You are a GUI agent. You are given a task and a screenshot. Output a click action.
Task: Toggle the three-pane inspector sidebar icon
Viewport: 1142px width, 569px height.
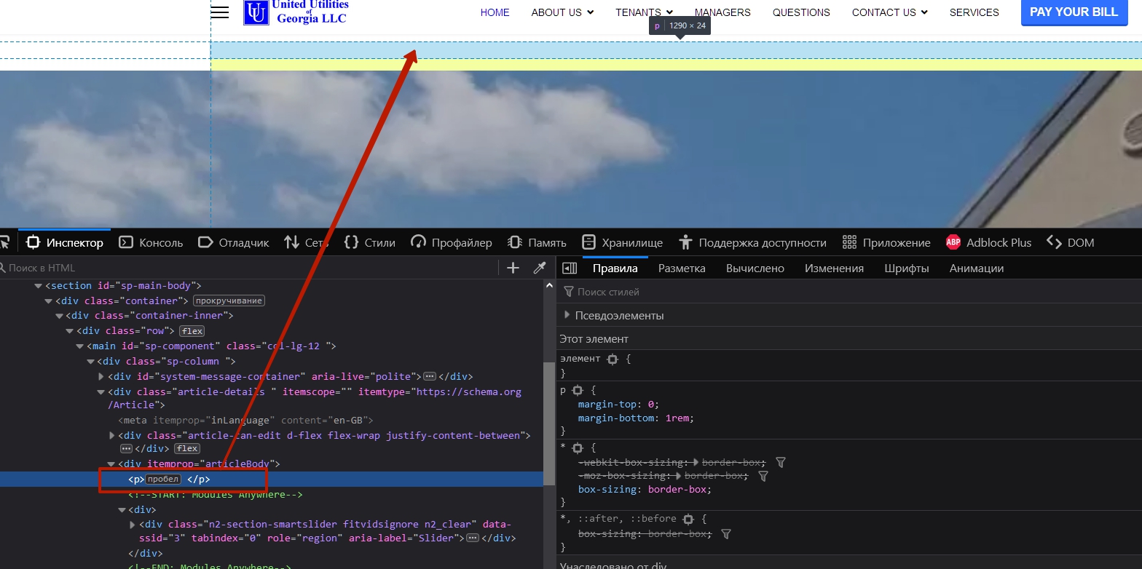(x=570, y=268)
